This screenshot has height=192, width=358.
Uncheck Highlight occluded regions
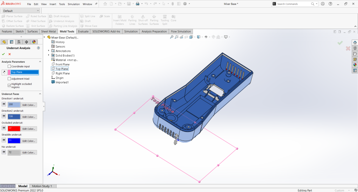click(9, 85)
